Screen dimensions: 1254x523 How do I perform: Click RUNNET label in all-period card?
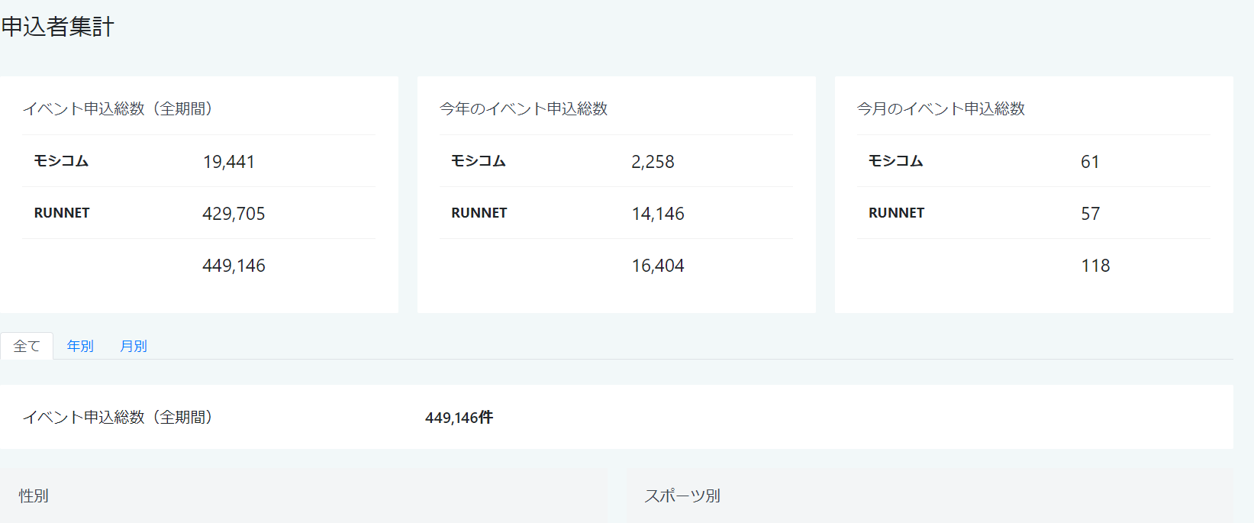[62, 213]
